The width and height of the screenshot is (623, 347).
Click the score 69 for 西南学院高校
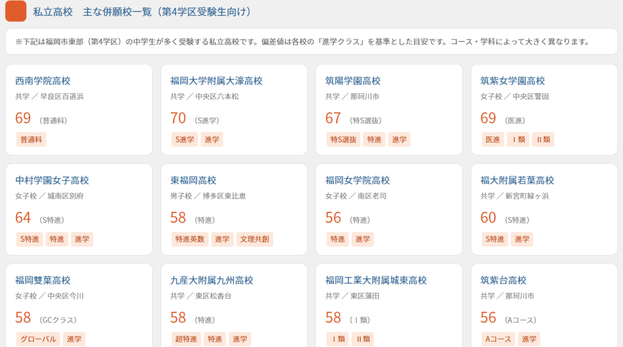click(x=23, y=119)
